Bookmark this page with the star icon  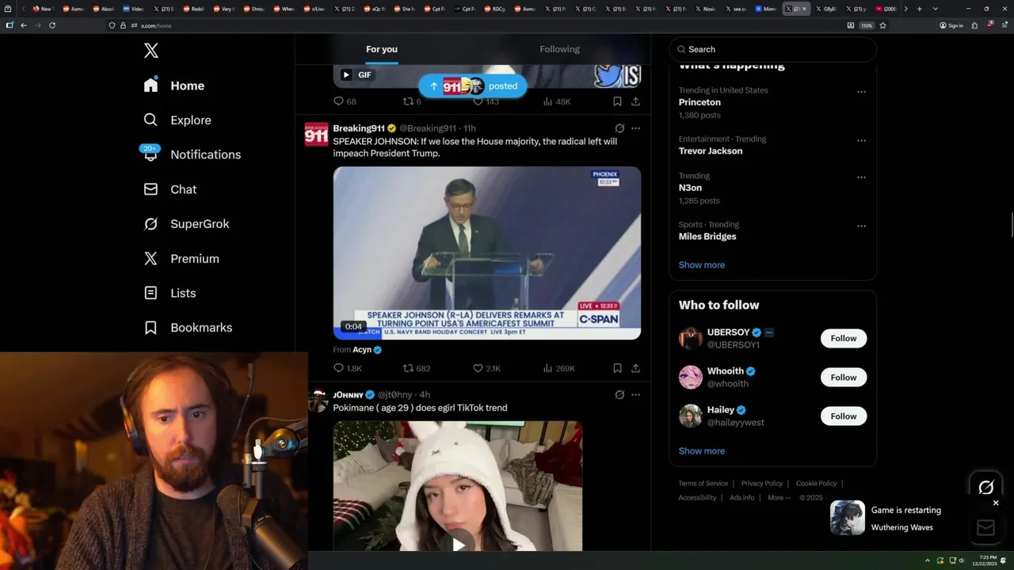coord(882,25)
